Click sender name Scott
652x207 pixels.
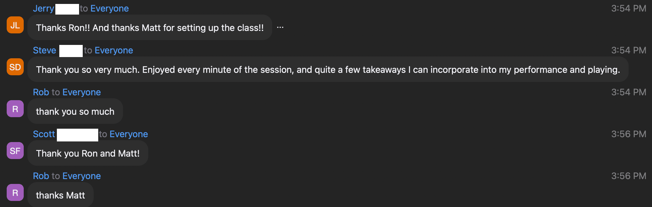click(x=44, y=134)
